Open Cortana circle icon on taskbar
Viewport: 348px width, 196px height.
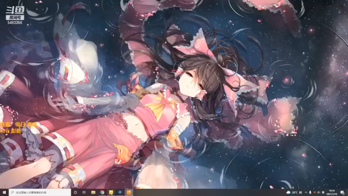(x=75, y=193)
